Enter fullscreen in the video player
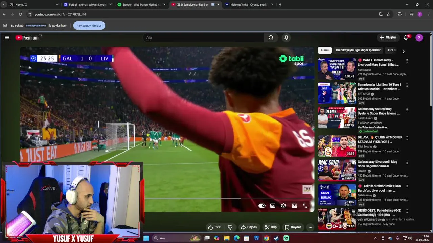 coord(305,206)
